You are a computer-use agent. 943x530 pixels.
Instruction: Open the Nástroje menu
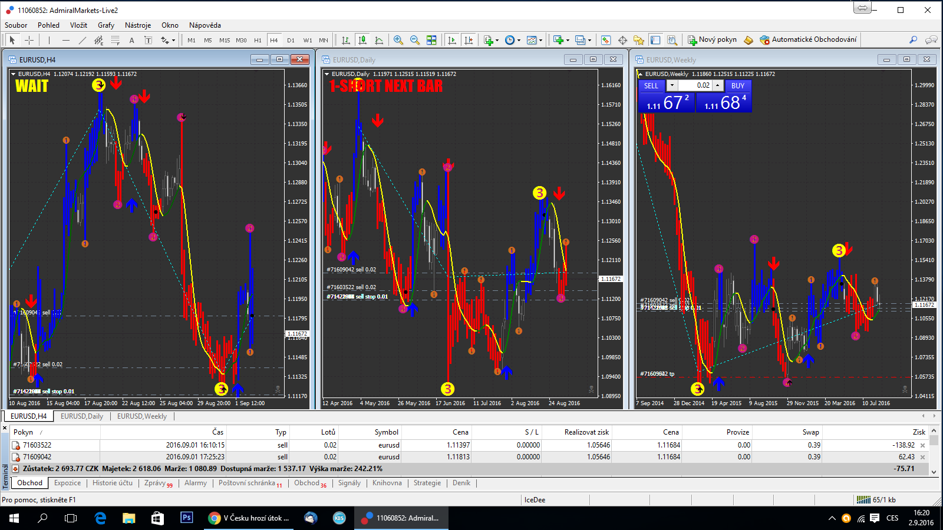pyautogui.click(x=138, y=25)
